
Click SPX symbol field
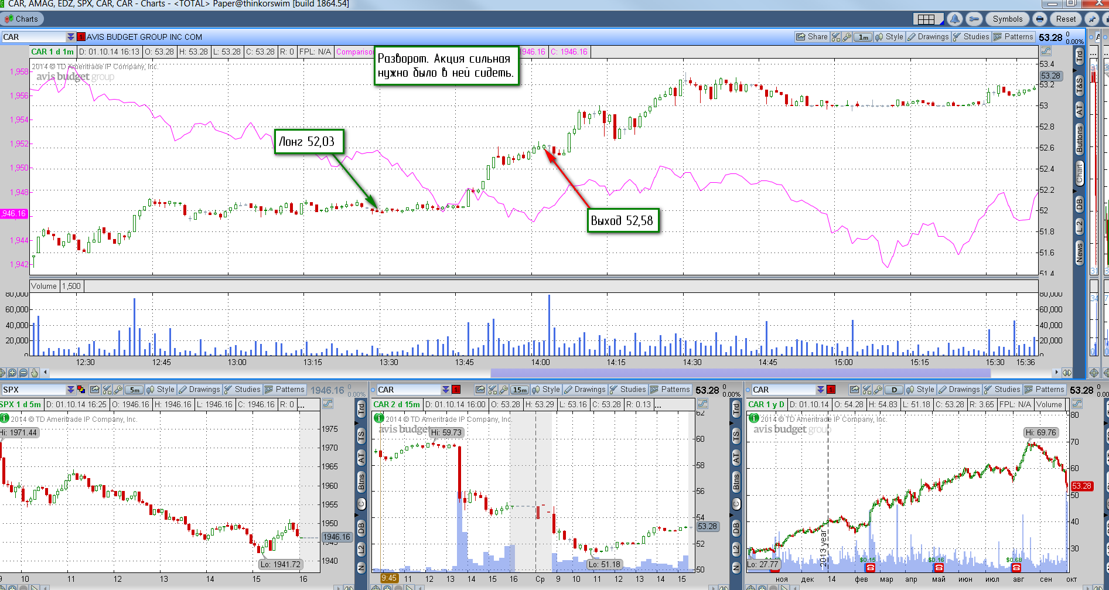pos(33,390)
